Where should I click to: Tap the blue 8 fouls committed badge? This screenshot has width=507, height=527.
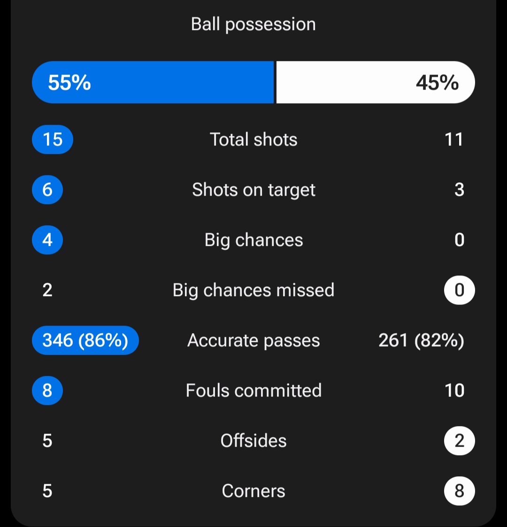pyautogui.click(x=47, y=390)
